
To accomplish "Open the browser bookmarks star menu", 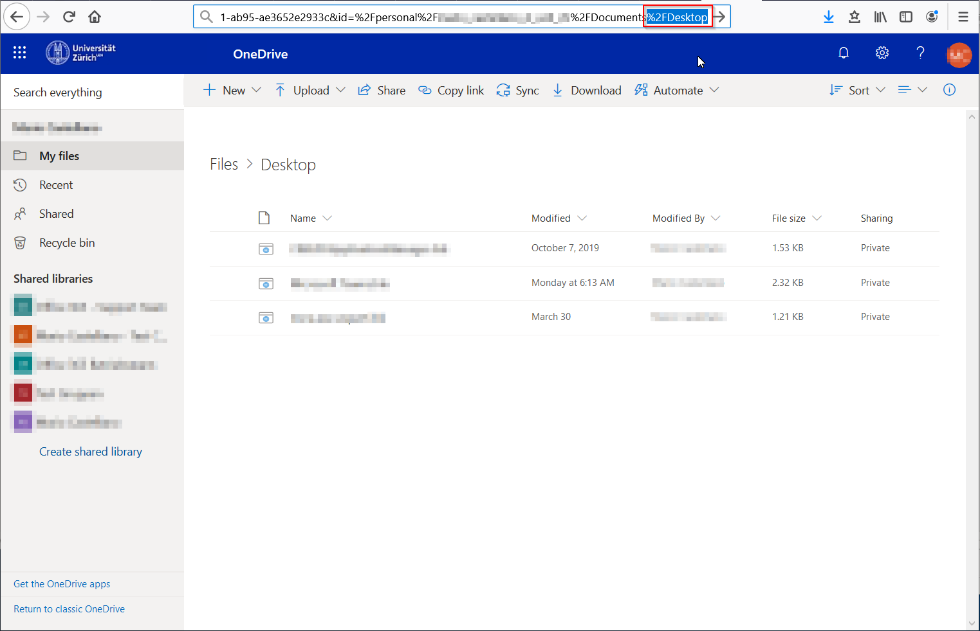I will pos(855,17).
